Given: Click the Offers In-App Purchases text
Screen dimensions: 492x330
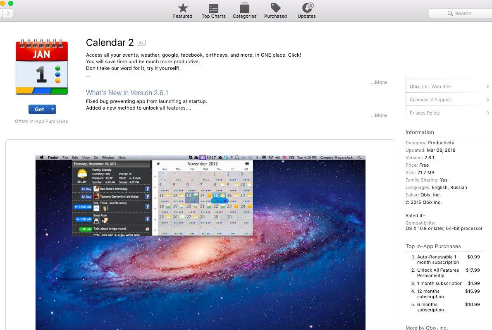Looking at the screenshot, I should (x=41, y=121).
